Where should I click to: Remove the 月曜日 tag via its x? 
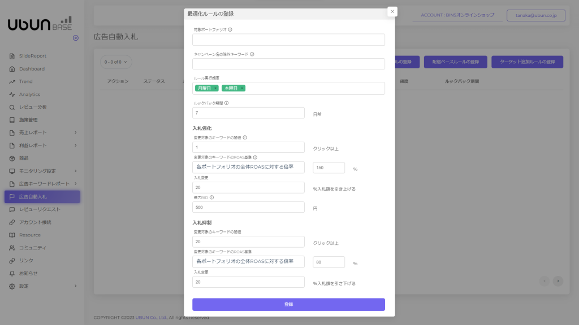point(215,88)
